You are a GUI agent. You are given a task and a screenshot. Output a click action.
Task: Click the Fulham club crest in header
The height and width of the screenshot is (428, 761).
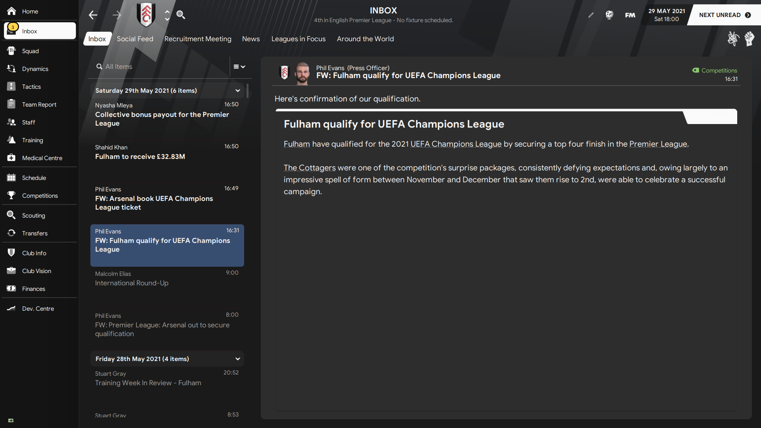pos(146,15)
